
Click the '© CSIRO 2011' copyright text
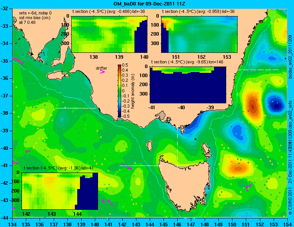click(290, 201)
